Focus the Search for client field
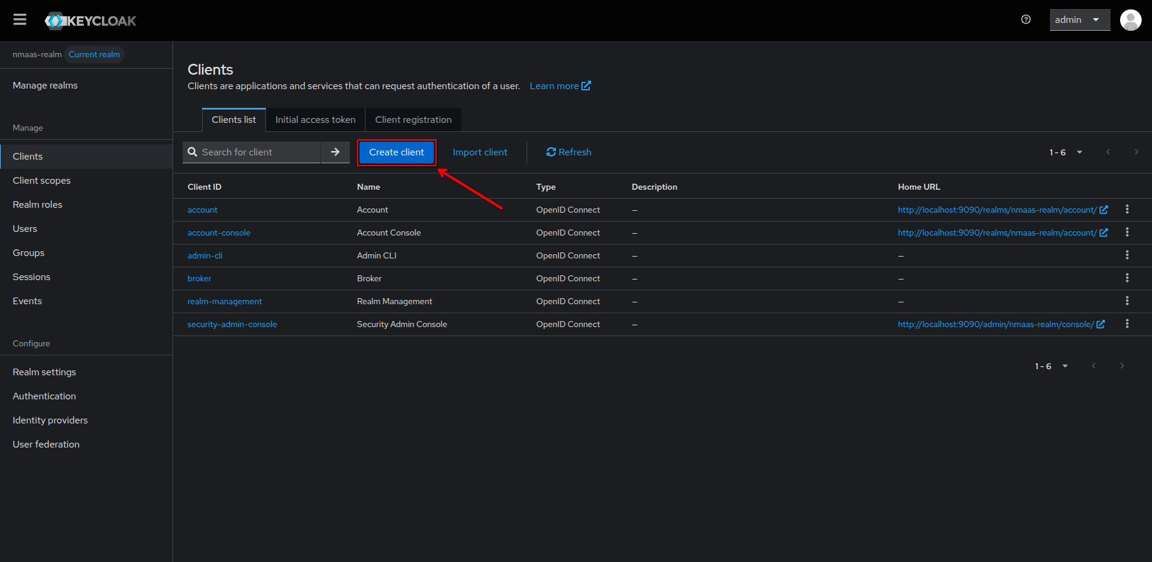Image resolution: width=1152 pixels, height=562 pixels. click(256, 152)
